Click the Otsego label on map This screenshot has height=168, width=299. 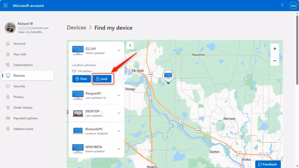click(130, 89)
